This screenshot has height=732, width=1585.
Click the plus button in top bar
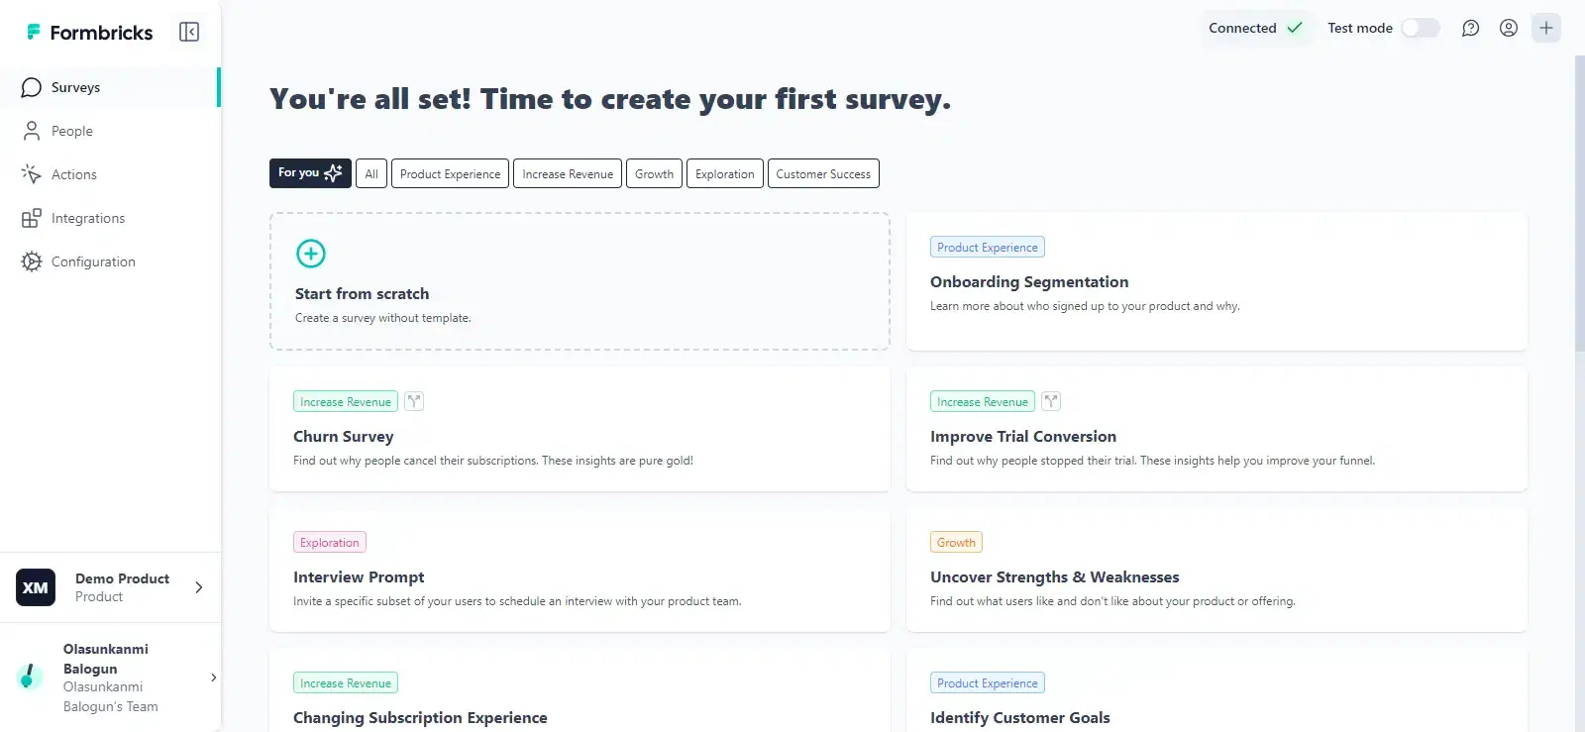(1545, 29)
